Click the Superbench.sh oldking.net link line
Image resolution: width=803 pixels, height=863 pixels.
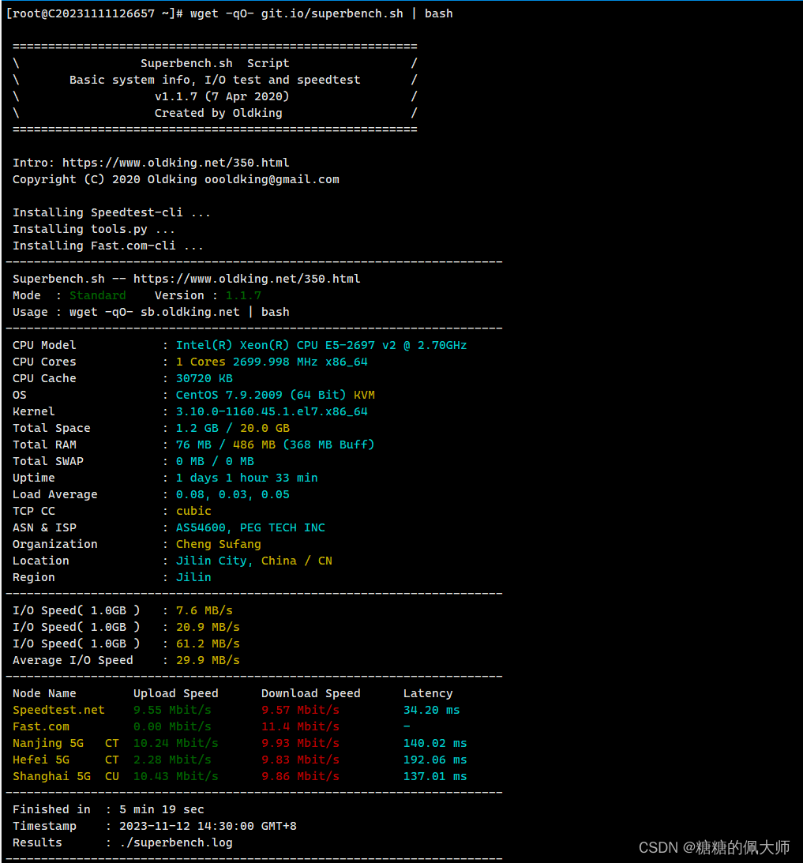pos(186,279)
